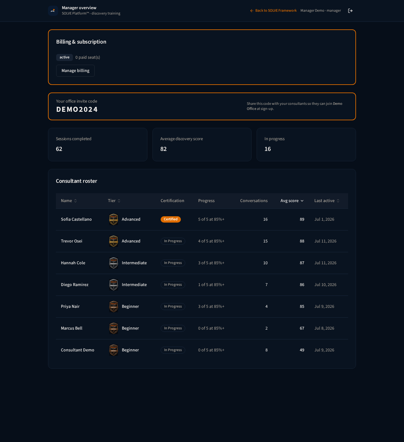Image resolution: width=404 pixels, height=442 pixels.
Task: Click Marcus Bell's In Progress badge
Action: 173,328
